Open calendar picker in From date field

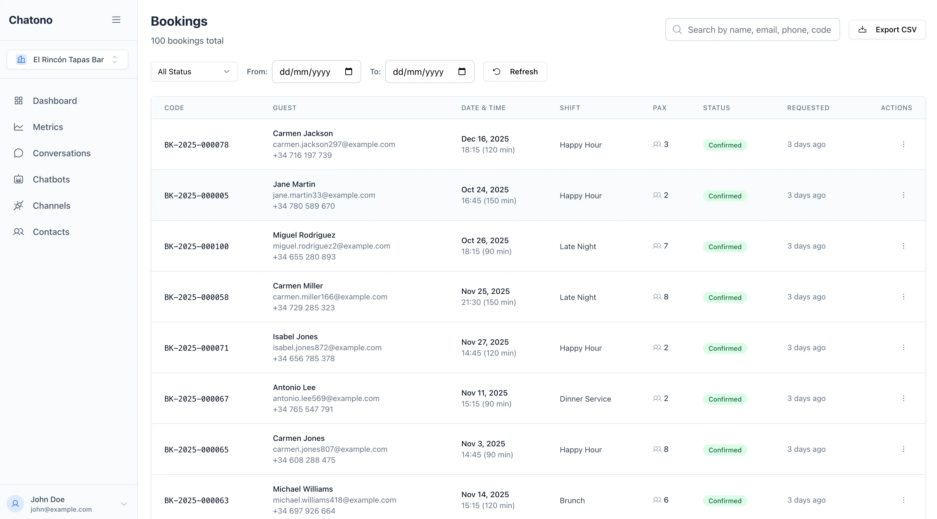click(348, 71)
